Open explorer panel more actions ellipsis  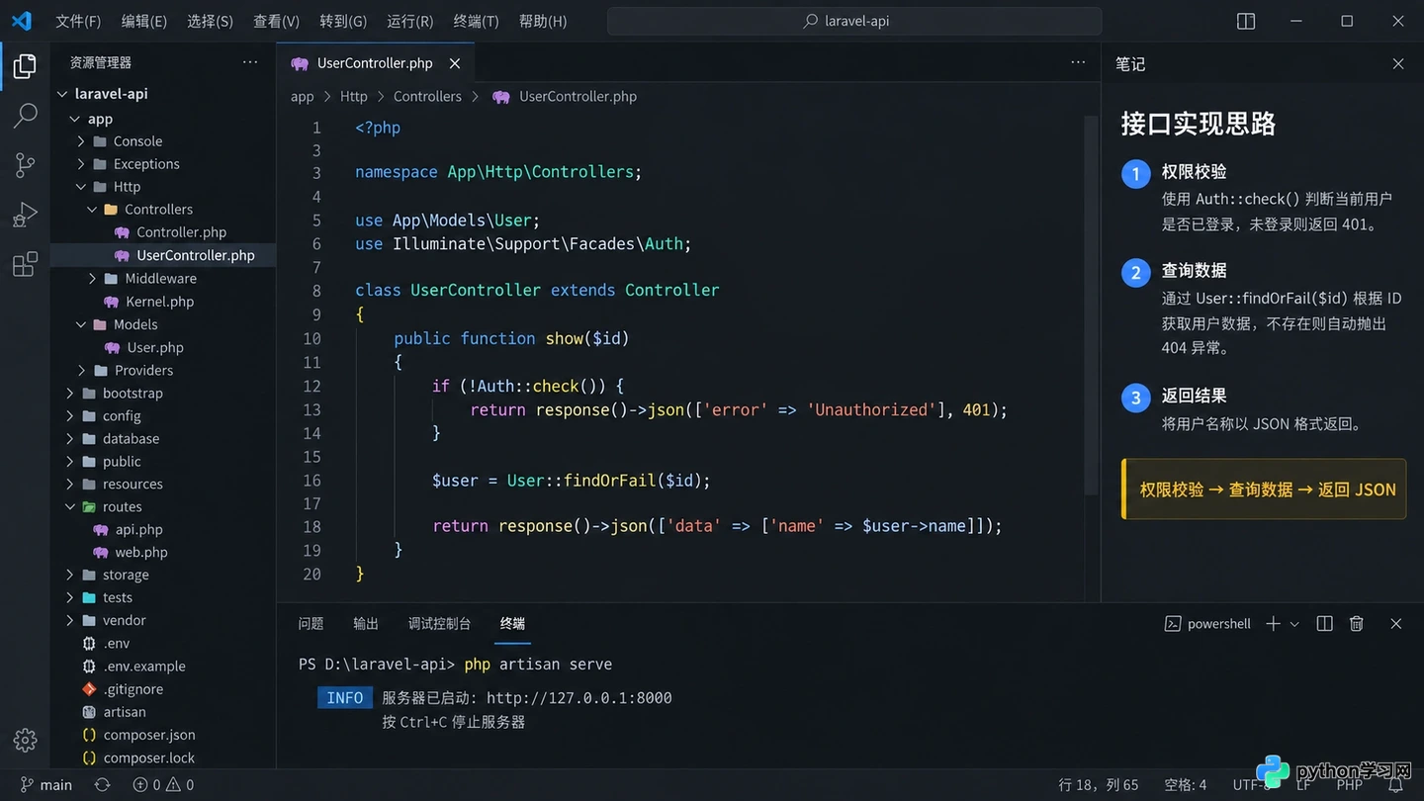tap(250, 62)
